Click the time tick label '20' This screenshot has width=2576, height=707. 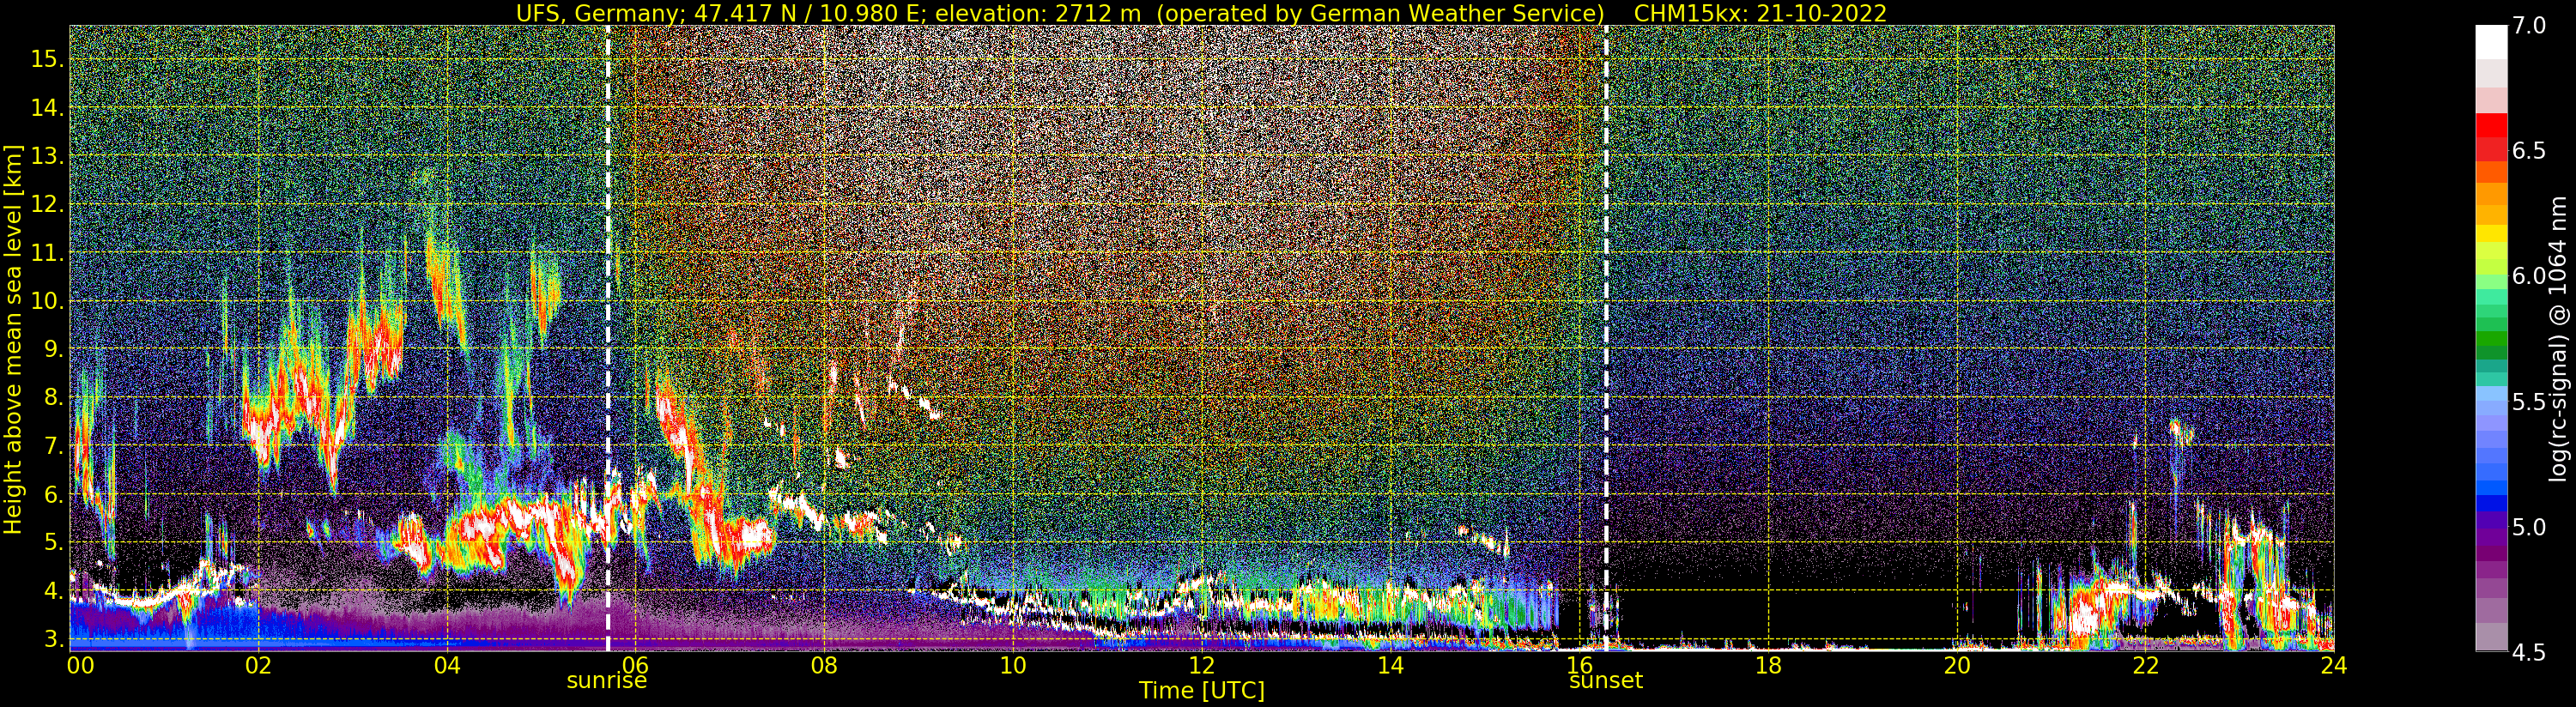1956,665
